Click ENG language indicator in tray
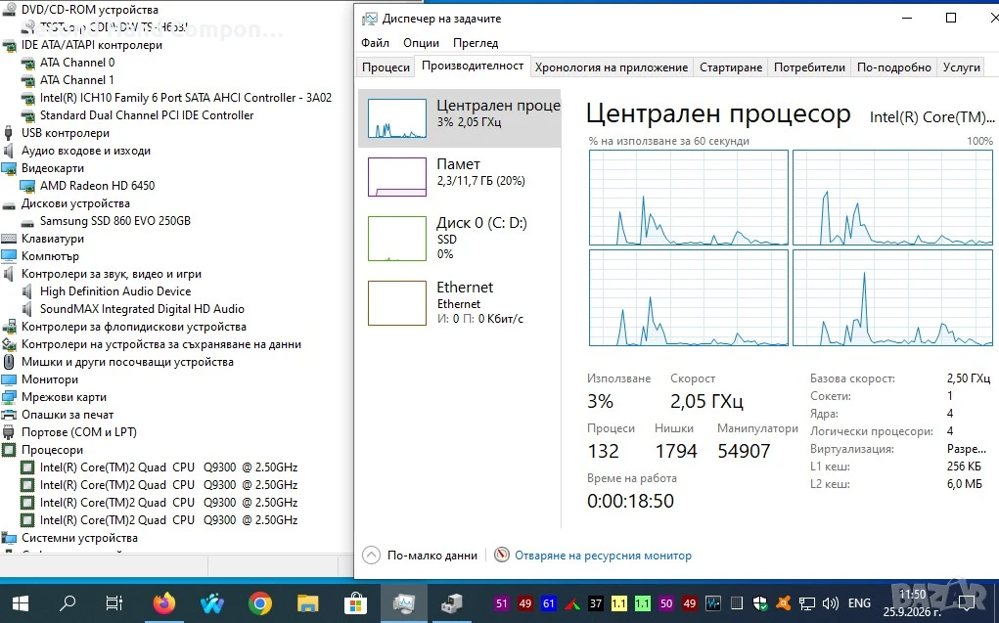The height and width of the screenshot is (623, 999). (859, 602)
